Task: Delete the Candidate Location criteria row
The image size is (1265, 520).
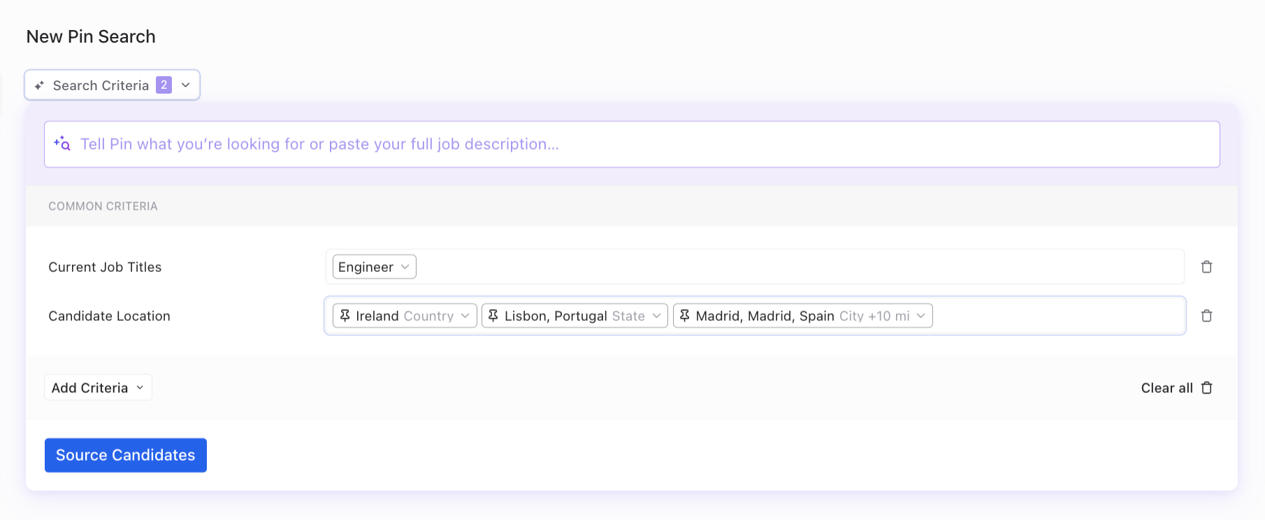Action: [1206, 316]
